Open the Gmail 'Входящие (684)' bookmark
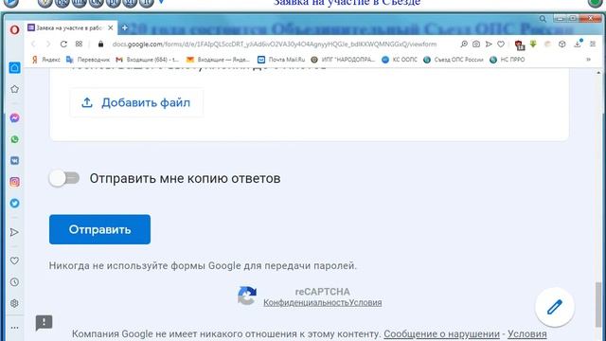This screenshot has width=606, height=341. tap(148, 60)
